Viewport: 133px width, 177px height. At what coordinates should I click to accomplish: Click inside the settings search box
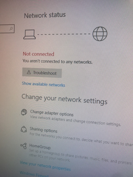(7, 29)
